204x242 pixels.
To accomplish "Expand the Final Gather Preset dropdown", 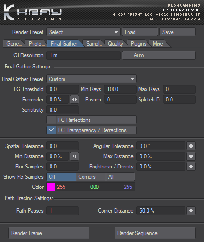I will pyautogui.click(x=92, y=79).
